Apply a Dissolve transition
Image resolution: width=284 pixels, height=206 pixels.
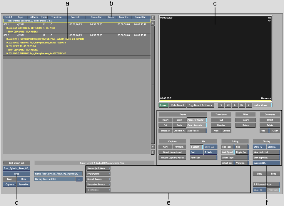click(x=221, y=125)
